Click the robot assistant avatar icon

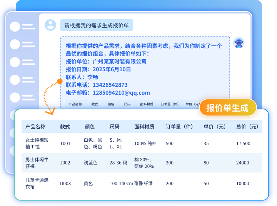pyautogui.click(x=239, y=42)
